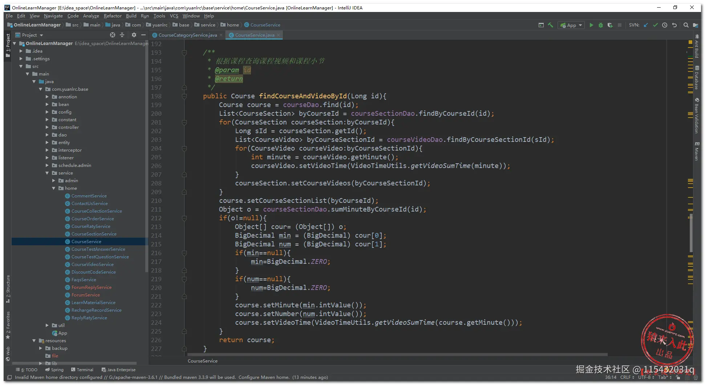Toggle tool window bars in status corner
Viewport: 705px width, 385px height.
9,377
